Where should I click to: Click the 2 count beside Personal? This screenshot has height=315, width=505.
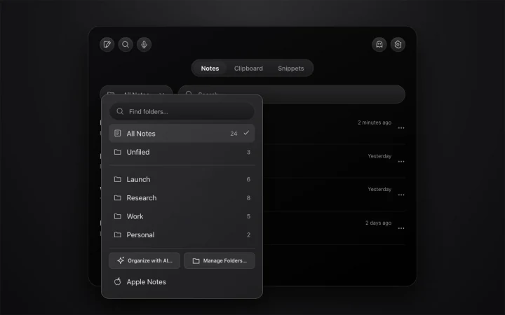click(248, 235)
